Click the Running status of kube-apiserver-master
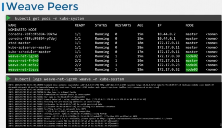 [x=102, y=47]
